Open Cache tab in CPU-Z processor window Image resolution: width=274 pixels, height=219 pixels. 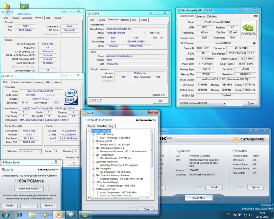(15, 82)
